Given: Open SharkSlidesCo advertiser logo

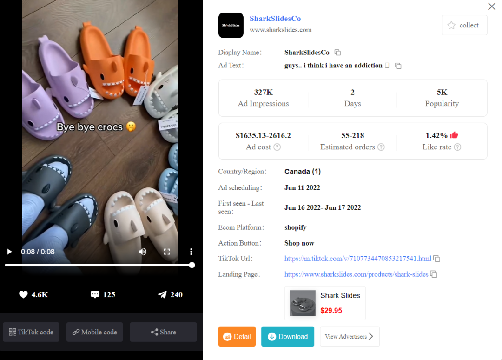Looking at the screenshot, I should (x=231, y=25).
